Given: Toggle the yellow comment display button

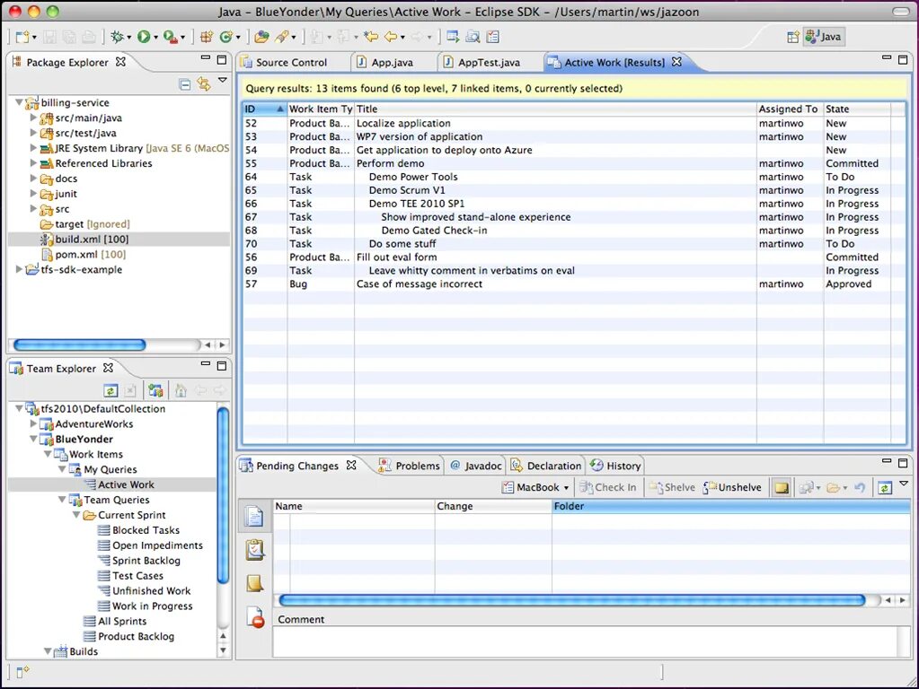Looking at the screenshot, I should coord(782,487).
